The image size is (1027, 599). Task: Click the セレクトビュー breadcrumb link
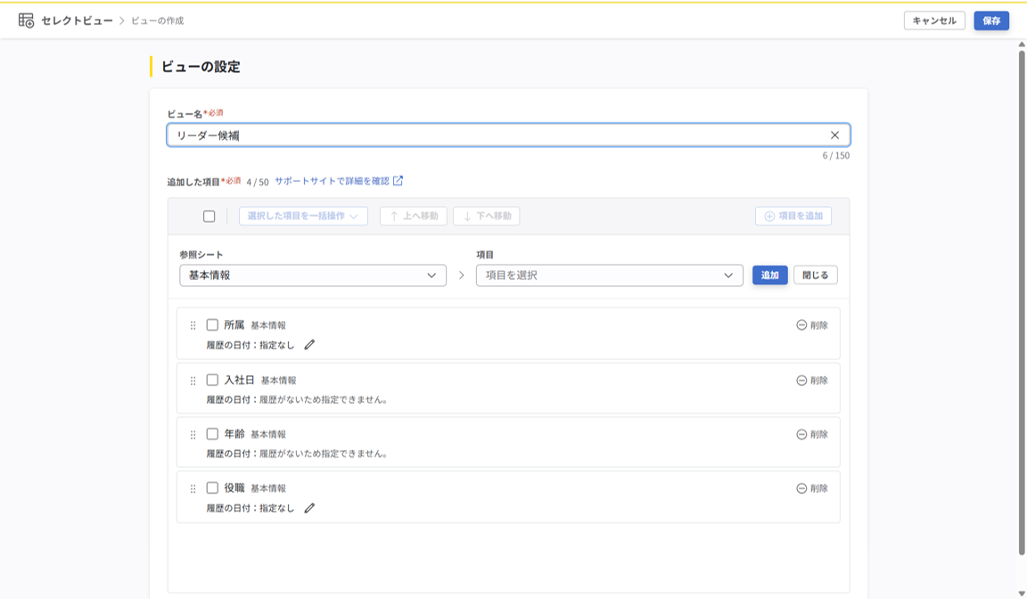pyautogui.click(x=77, y=21)
